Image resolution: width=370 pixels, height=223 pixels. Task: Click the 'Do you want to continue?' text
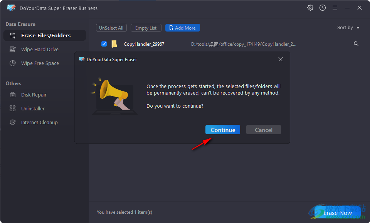[x=175, y=106]
